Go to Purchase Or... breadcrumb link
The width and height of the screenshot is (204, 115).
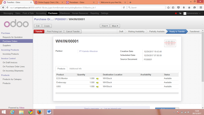click(x=44, y=19)
